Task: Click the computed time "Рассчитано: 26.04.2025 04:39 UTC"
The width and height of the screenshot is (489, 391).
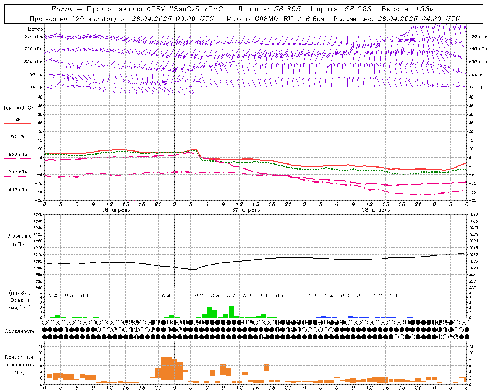Action: click(397, 19)
